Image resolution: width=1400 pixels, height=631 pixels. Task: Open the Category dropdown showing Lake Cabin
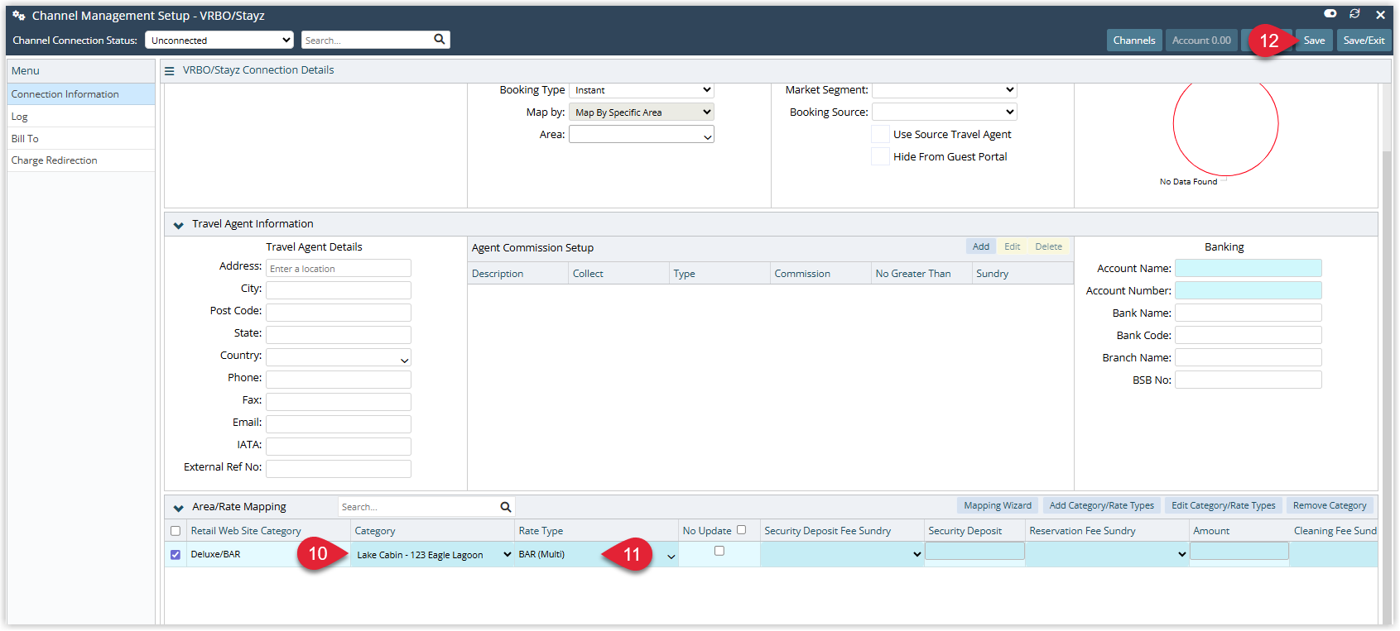pyautogui.click(x=433, y=555)
